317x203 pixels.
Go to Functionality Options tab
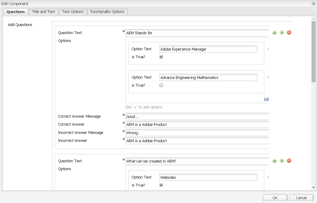(107, 12)
